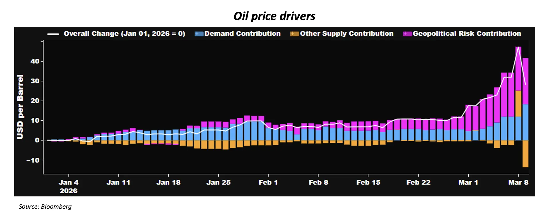This screenshot has width=550, height=215.
Task: Click the −10 value on the y-axis
Action: (33, 160)
